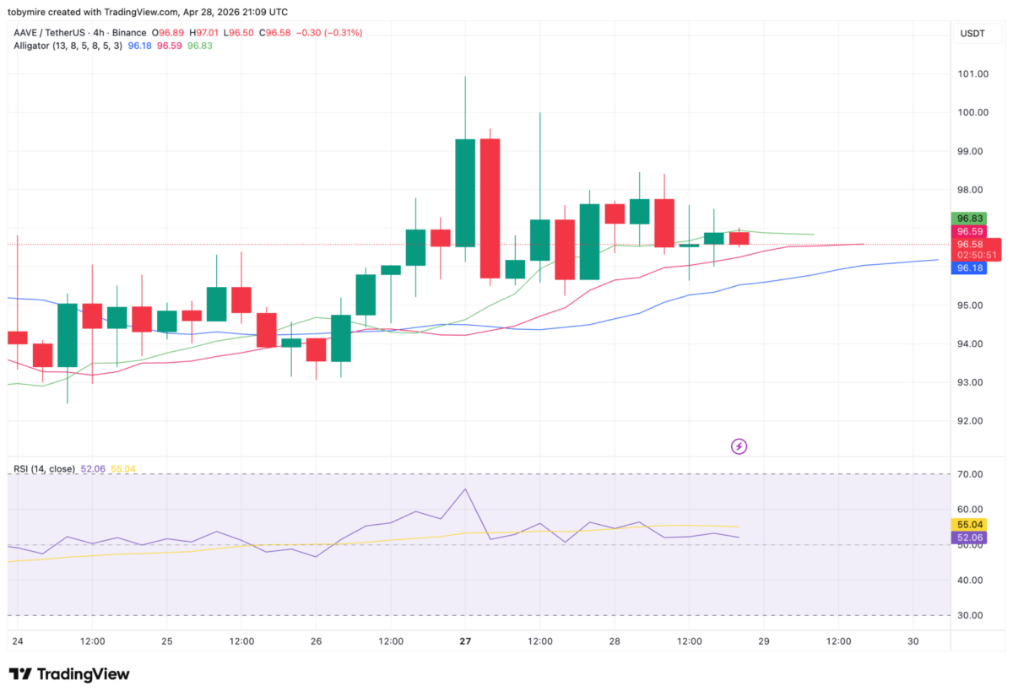Click the 24 date on time axis
This screenshot has width=1013, height=697.
17,641
